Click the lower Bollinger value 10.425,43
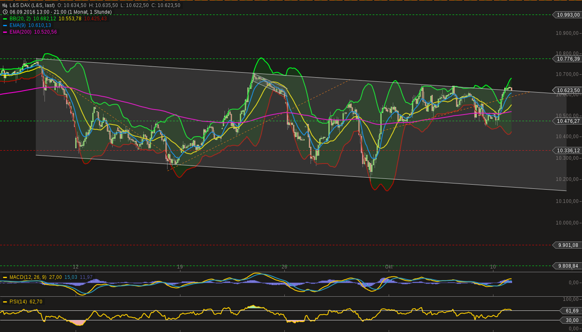Screen dimensions: 582x332 click(95, 19)
